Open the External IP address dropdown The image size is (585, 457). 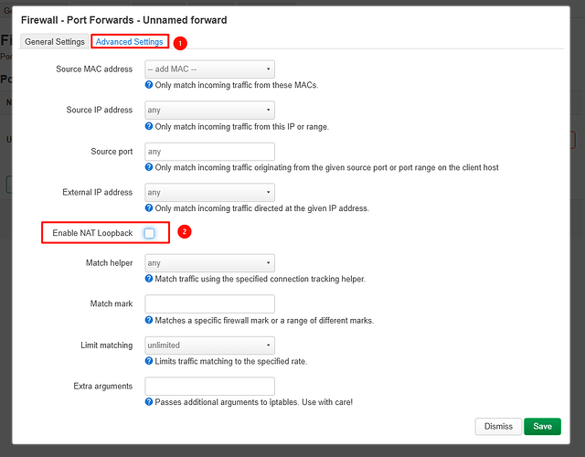click(x=209, y=192)
